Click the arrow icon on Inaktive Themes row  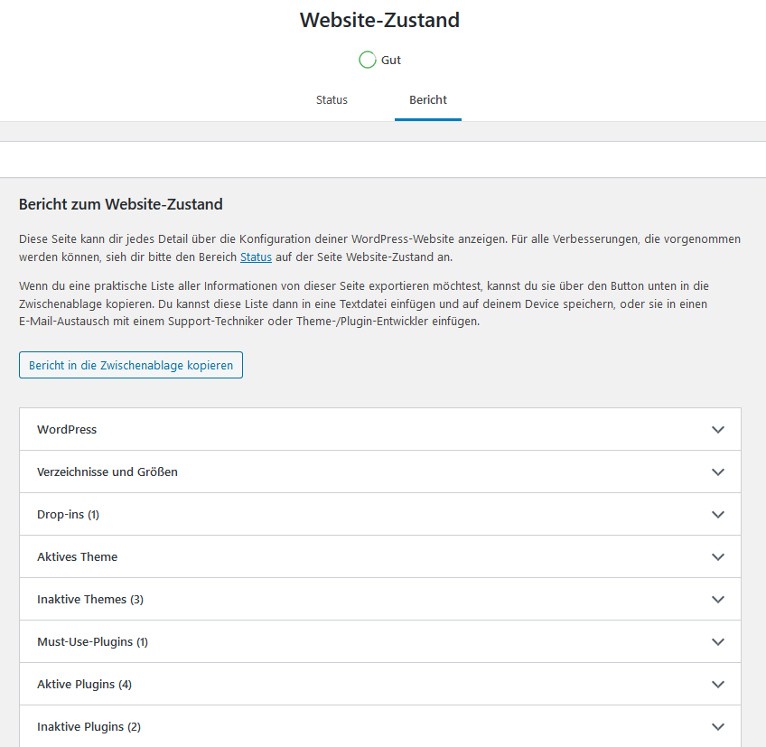tap(717, 600)
